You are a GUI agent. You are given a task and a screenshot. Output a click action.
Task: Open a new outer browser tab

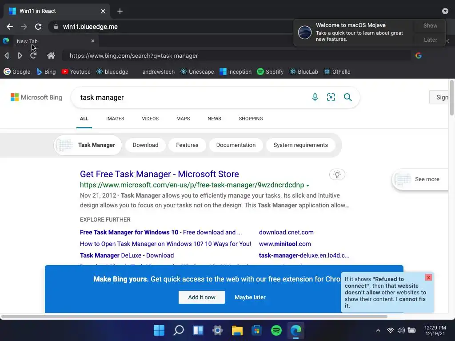[x=120, y=11]
